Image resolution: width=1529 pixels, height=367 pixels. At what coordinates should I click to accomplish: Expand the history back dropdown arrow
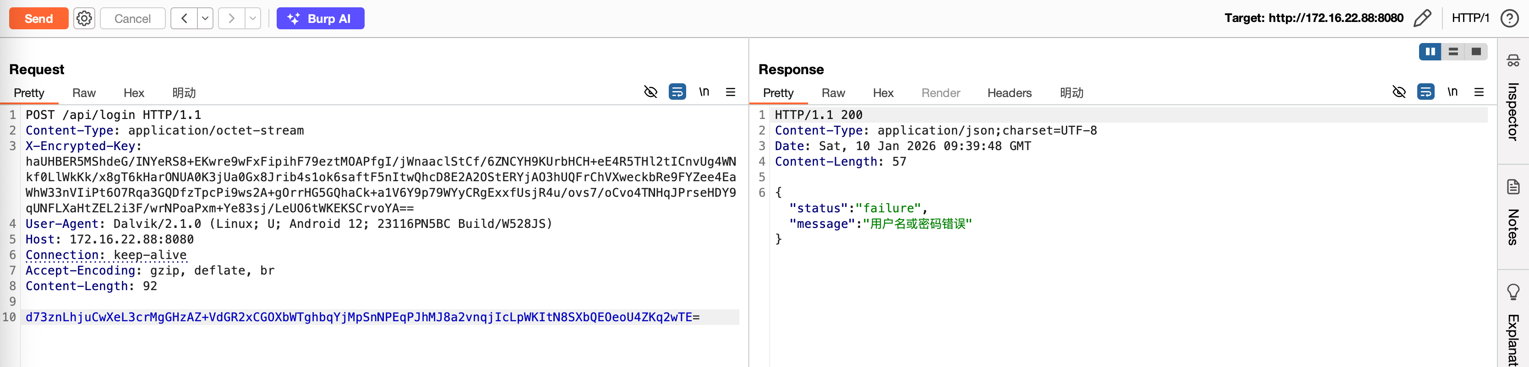click(x=205, y=18)
